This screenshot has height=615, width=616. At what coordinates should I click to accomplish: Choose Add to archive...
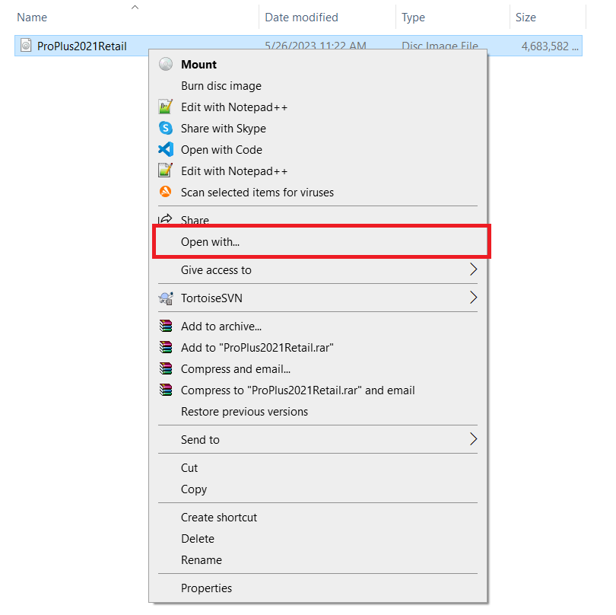pos(318,327)
